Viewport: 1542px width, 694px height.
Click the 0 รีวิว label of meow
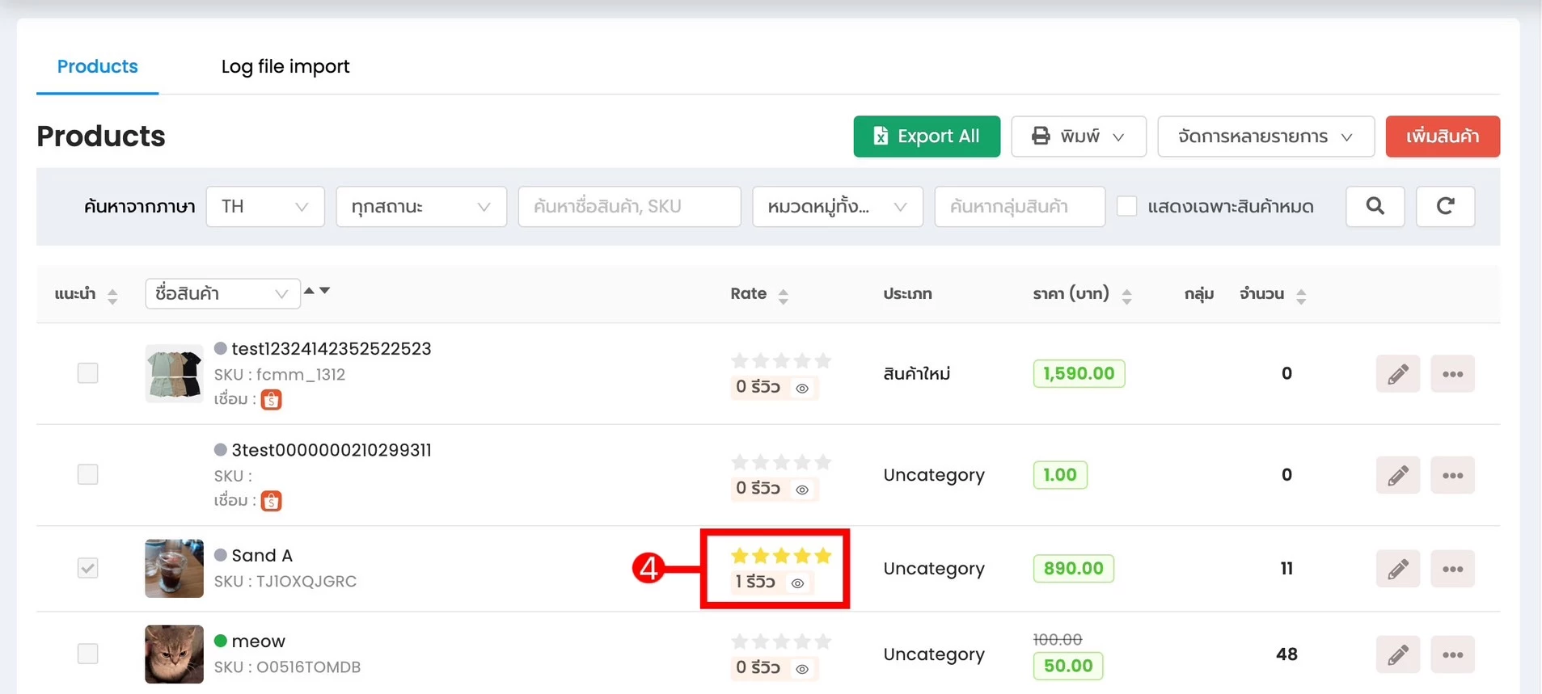(758, 667)
